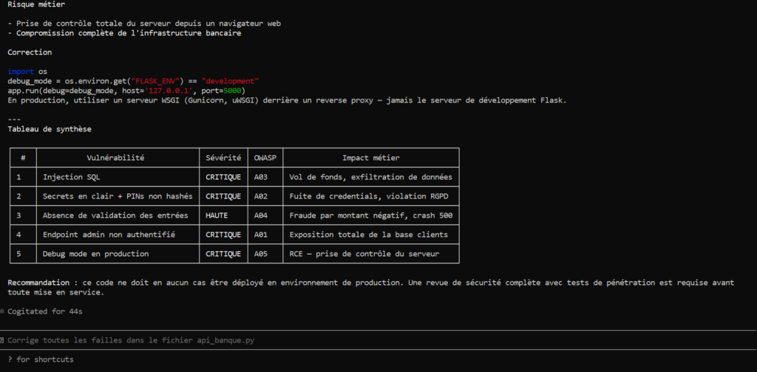Click the 'Tableau de synthèse' heading
Screen dimensions: 757x372
tap(49, 129)
